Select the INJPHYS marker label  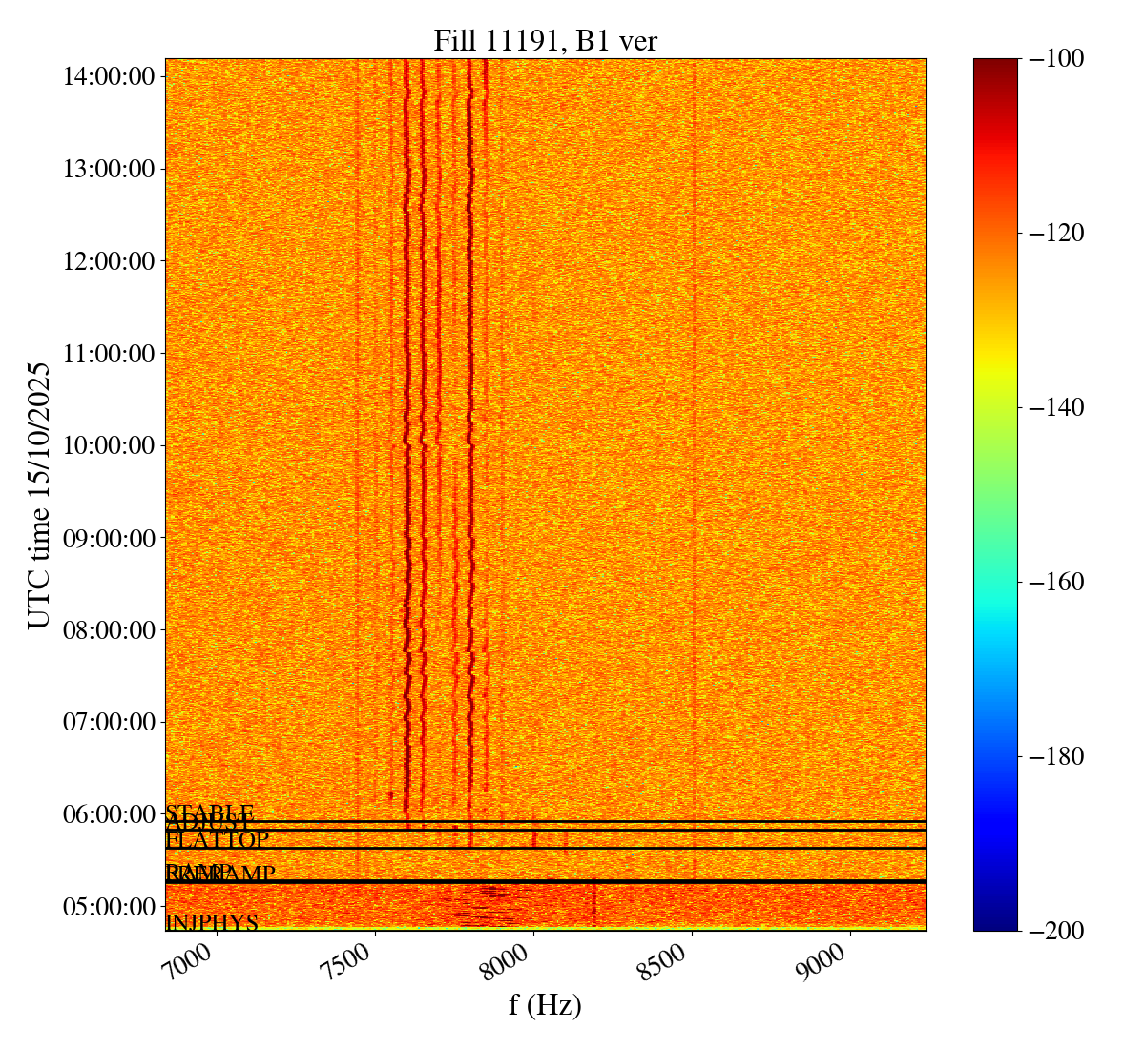(x=212, y=923)
